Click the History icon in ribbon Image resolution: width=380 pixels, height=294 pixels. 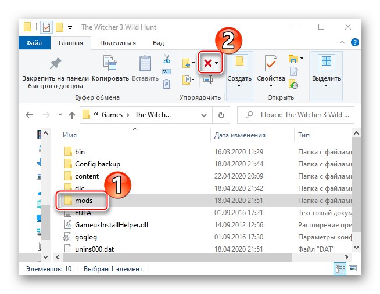coord(293,84)
